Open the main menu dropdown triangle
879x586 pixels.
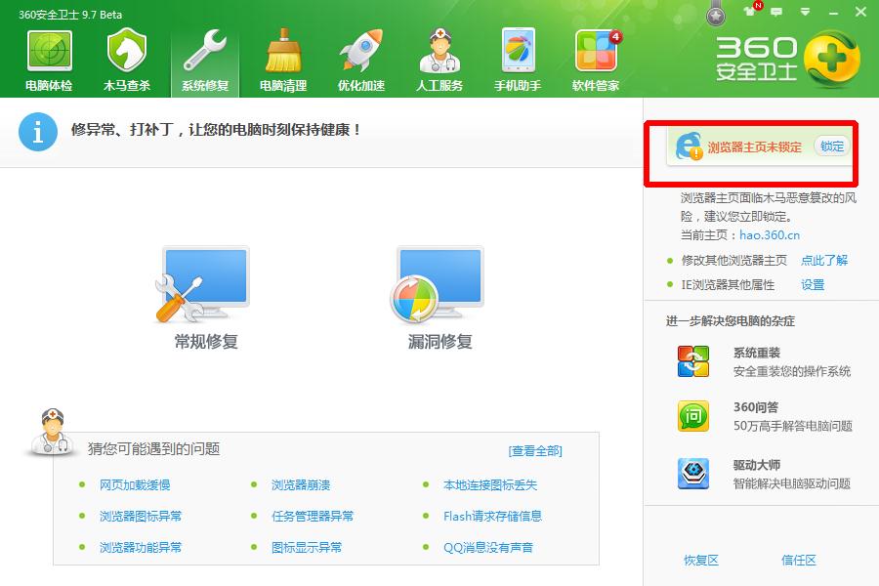coord(805,12)
